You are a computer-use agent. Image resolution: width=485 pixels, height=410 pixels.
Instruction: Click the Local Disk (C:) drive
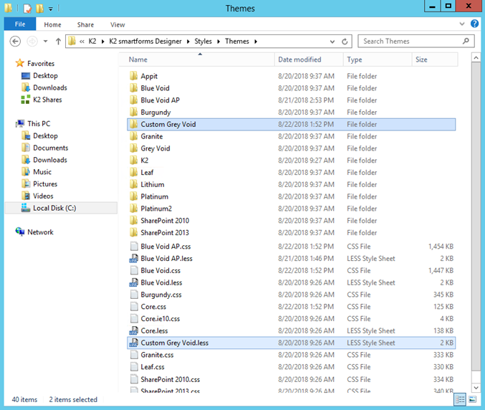[x=54, y=208]
